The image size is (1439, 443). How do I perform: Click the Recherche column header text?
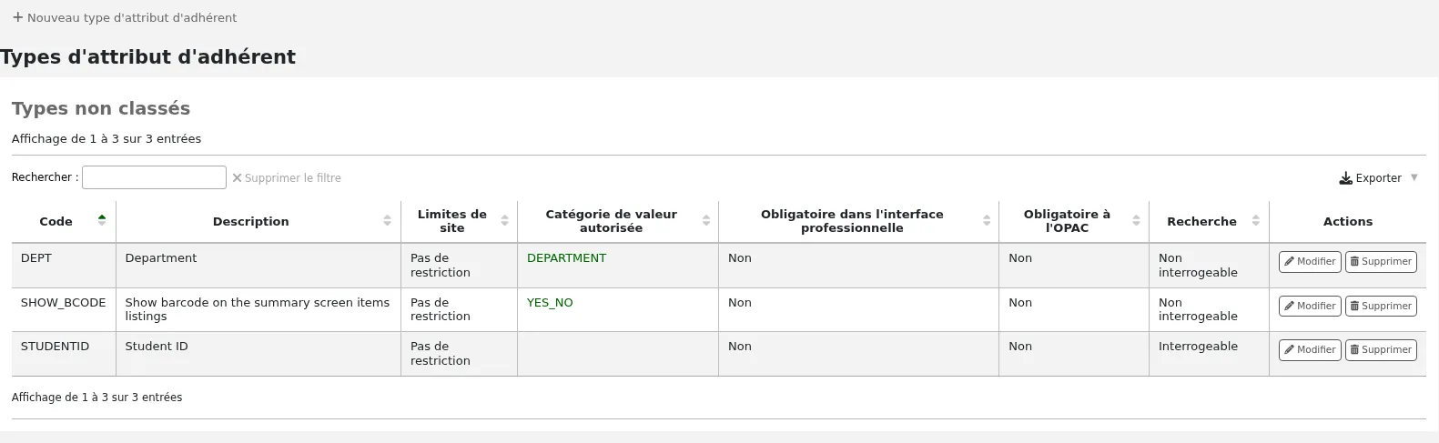point(1201,221)
